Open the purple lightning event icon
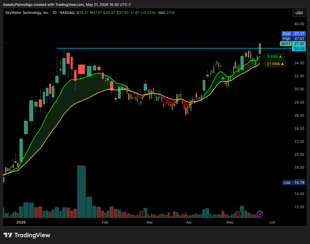 point(260,214)
